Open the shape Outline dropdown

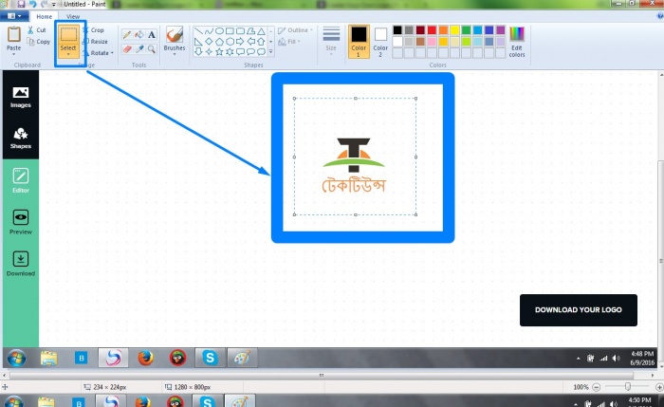coord(295,30)
